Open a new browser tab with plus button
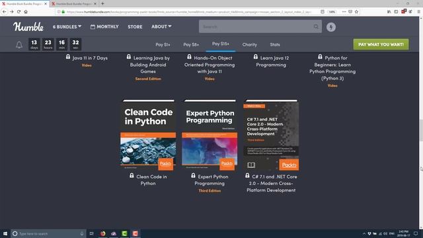The image size is (423, 238). 102,4
